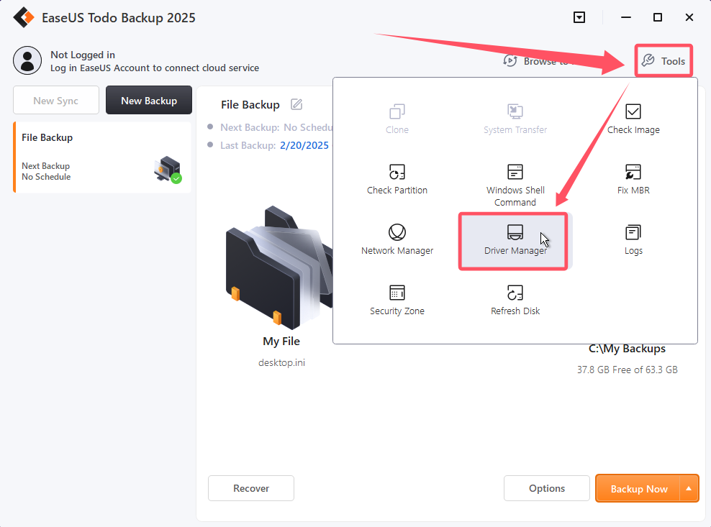Screen dimensions: 711x527
Task: Select the File Backup task in sidebar
Action: 102,157
